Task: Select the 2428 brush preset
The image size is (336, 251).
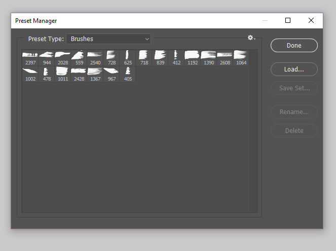Action: 79,74
